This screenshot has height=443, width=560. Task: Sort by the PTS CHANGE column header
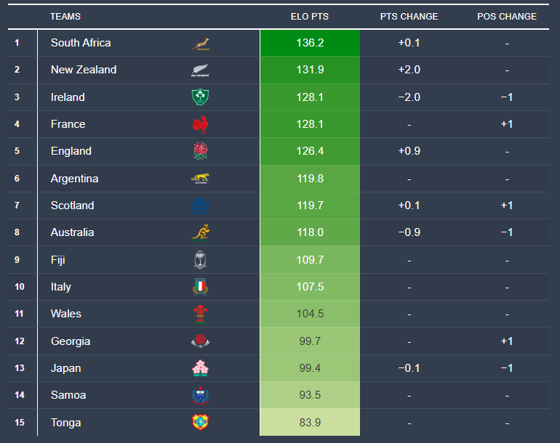(x=409, y=16)
